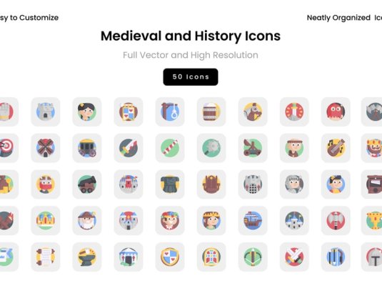The height and width of the screenshot is (286, 382).
Task: Select the double-headed battle axe icon
Action: 336,220
